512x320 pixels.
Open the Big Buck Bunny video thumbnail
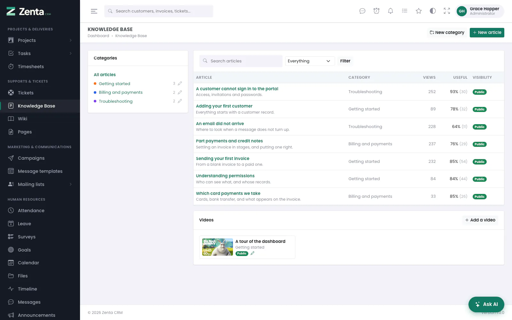coord(218,247)
